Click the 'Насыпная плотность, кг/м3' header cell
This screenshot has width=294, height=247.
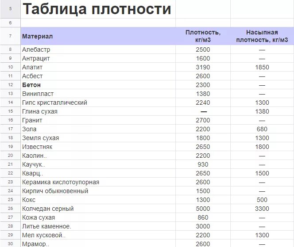coord(262,36)
